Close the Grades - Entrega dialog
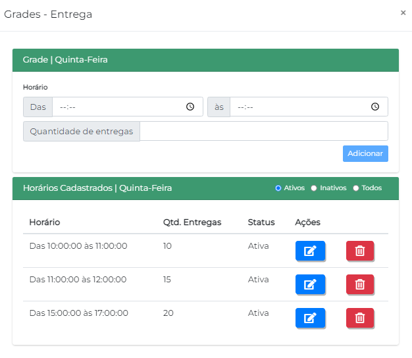Viewport: 412px width, 358px height. [x=403, y=13]
